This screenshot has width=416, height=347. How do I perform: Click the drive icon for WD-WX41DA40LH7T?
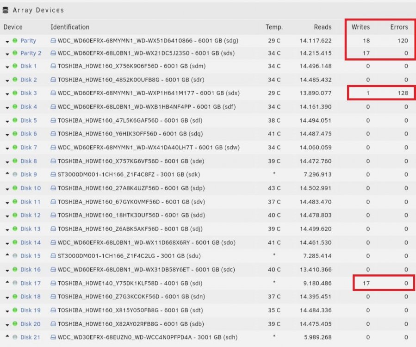tap(53, 147)
